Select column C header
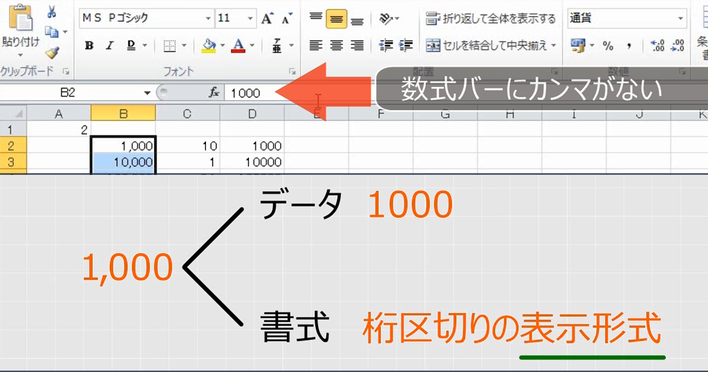The width and height of the screenshot is (708, 372). (x=187, y=114)
